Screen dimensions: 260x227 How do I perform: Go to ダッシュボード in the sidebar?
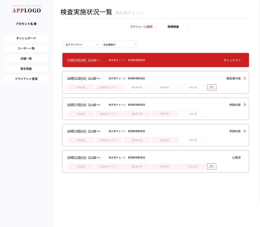pos(26,38)
